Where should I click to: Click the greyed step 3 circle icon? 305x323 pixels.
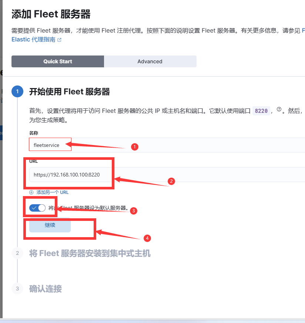[17, 289]
